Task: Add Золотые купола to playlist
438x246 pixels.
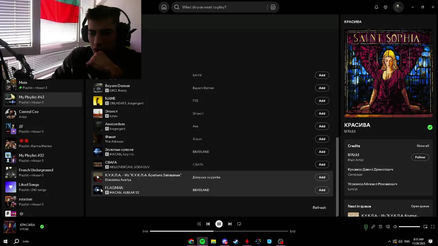Action: 322,152
